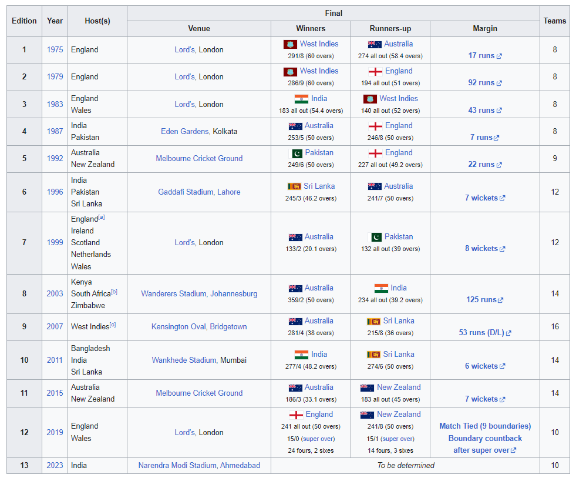Click external link icon beside 43 runs

coord(499,111)
